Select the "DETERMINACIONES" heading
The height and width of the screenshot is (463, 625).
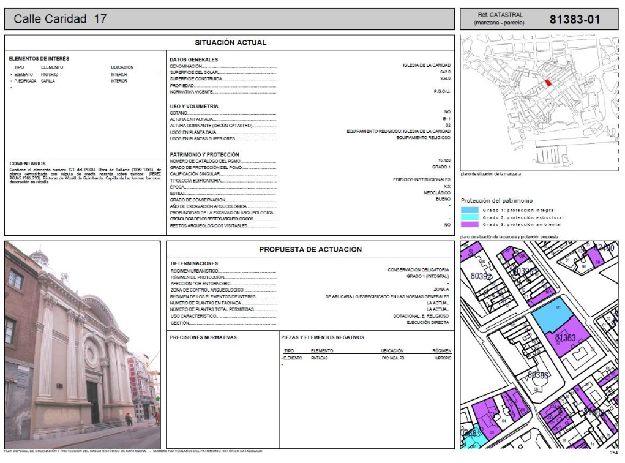tap(194, 263)
